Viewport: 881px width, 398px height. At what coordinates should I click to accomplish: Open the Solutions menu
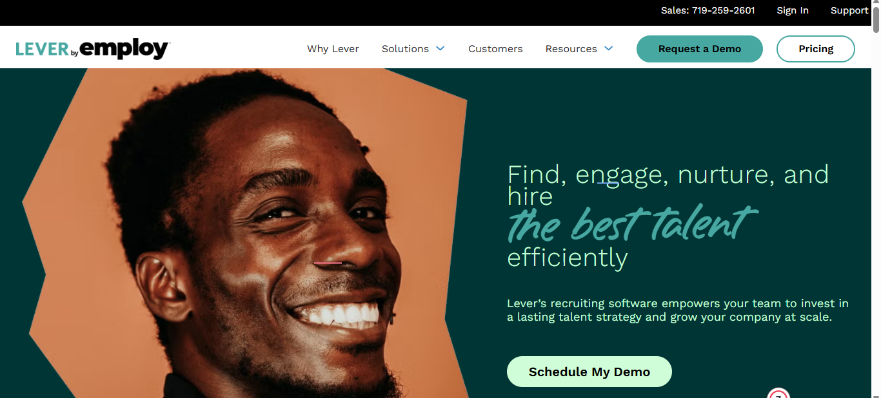pos(413,49)
